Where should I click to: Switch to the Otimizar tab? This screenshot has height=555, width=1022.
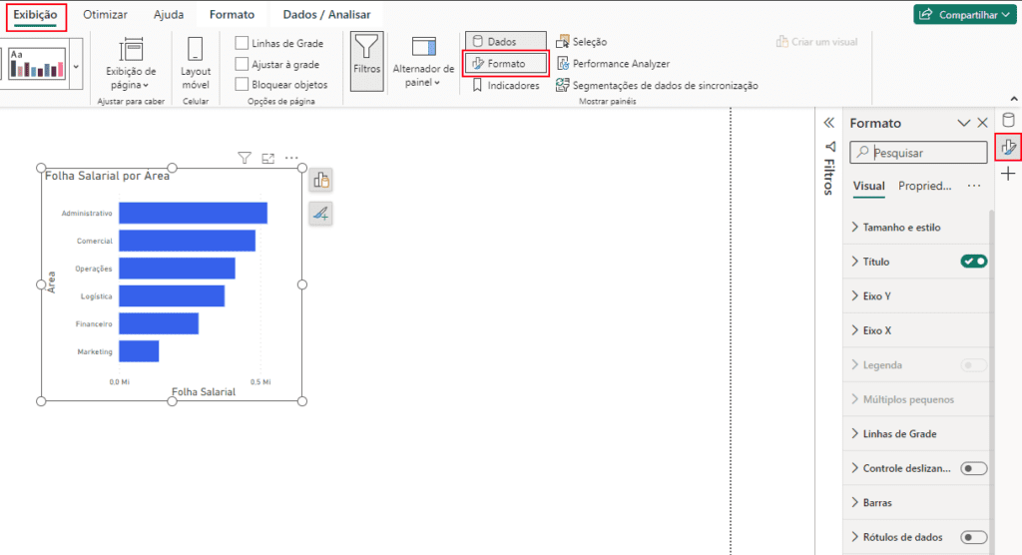pos(105,14)
